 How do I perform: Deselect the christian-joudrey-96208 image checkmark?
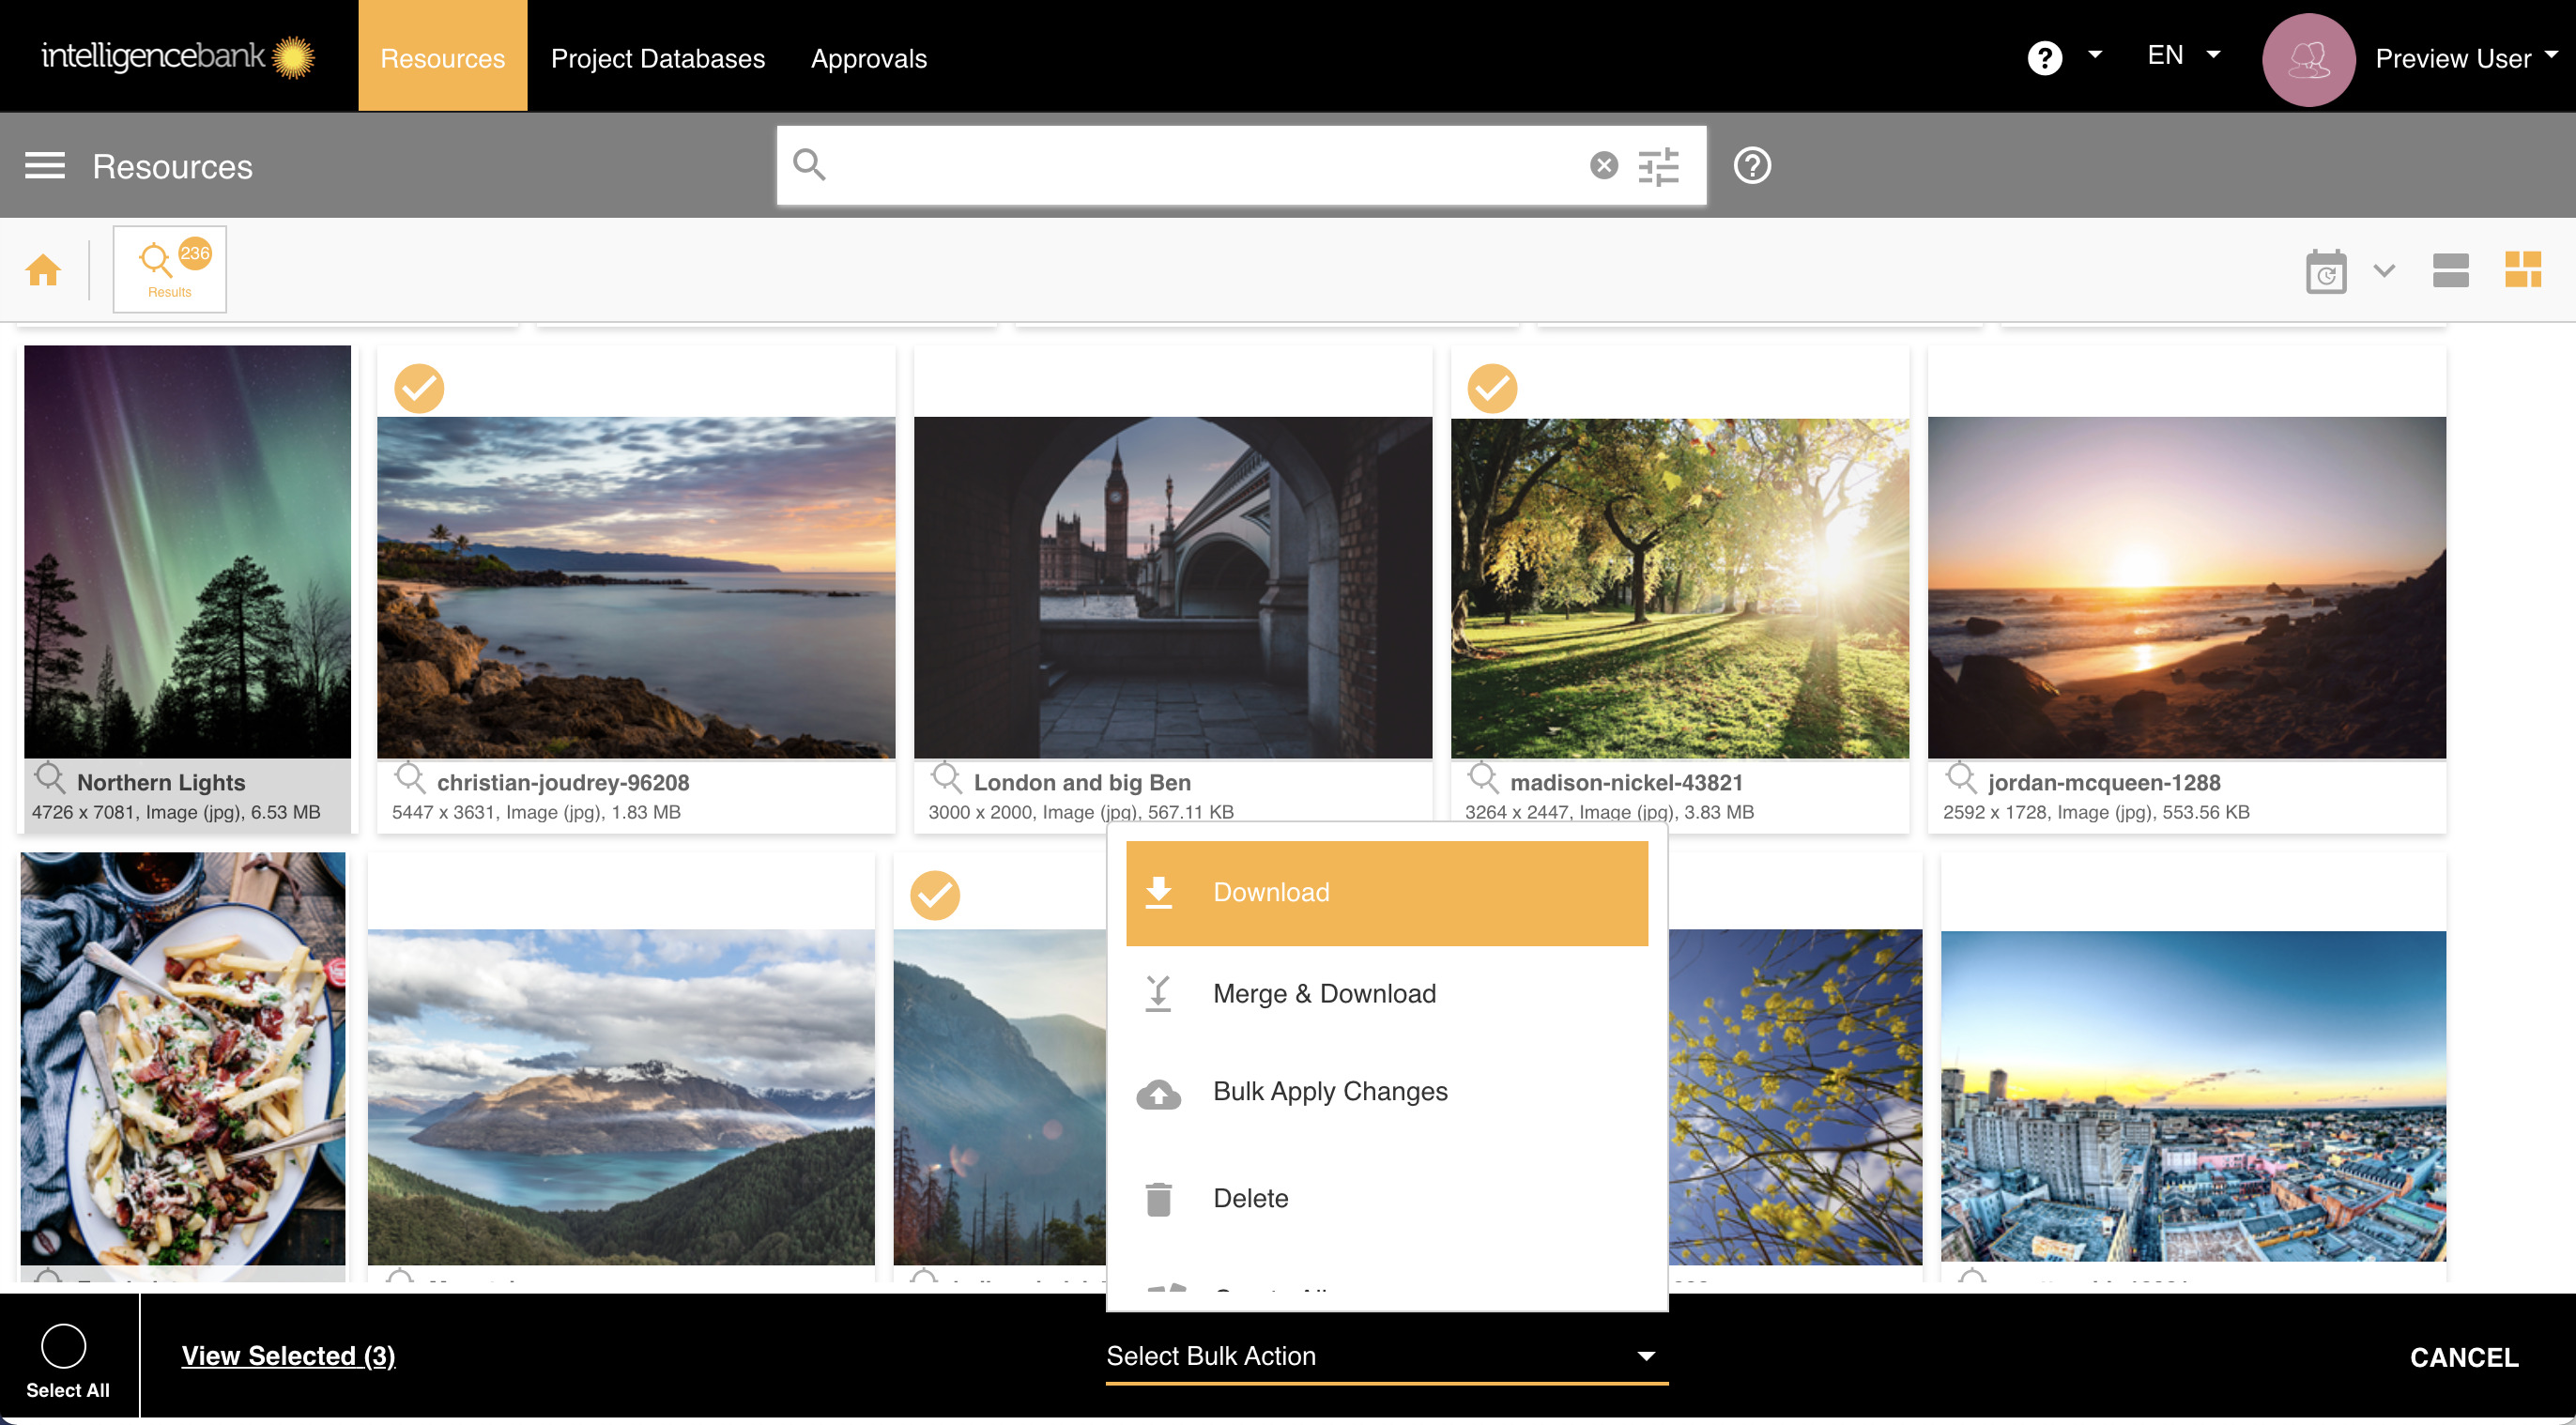[419, 388]
